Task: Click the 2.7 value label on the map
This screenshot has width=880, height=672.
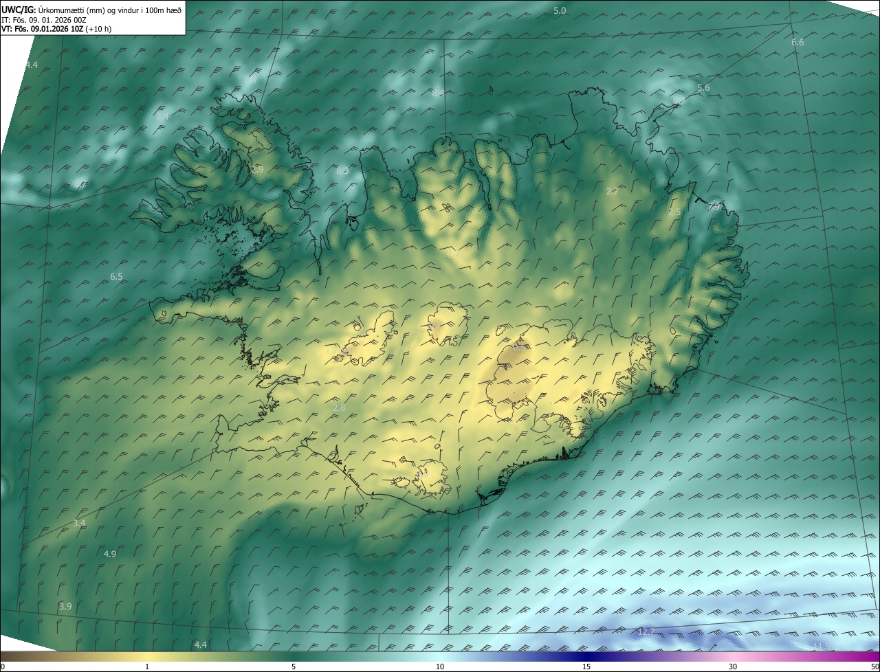Action: [x=612, y=191]
